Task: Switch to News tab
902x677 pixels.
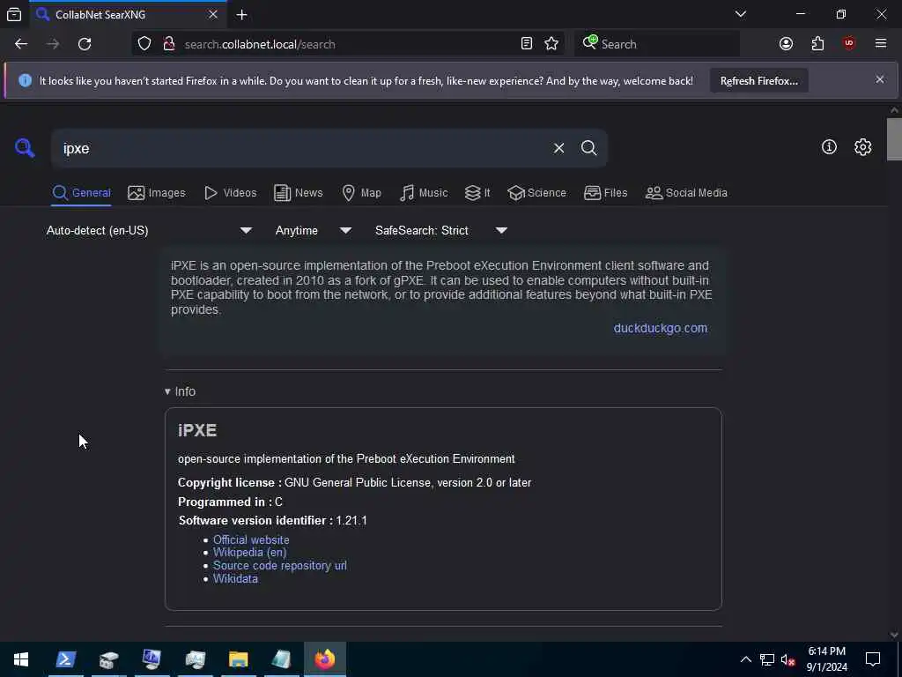Action: [x=298, y=193]
